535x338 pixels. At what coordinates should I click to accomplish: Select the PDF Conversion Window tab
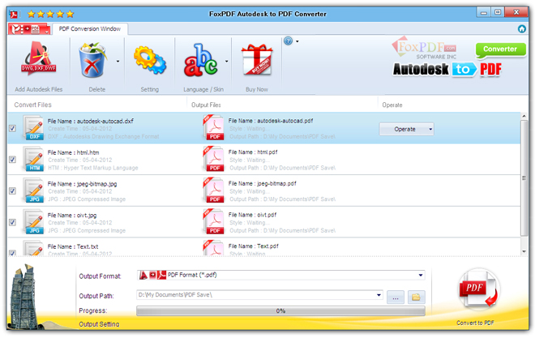click(90, 29)
